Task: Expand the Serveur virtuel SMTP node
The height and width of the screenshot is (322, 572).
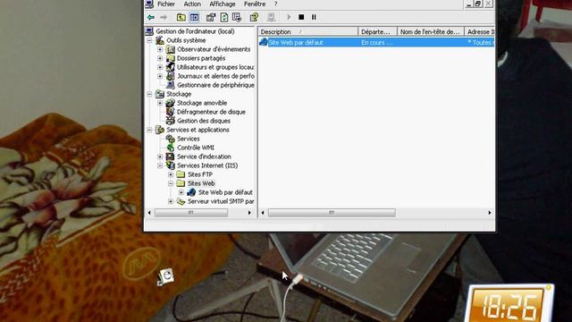Action: [171, 201]
